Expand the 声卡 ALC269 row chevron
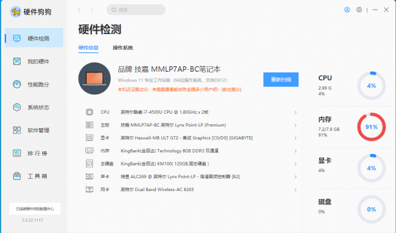This screenshot has width=396, height=233. click(x=295, y=177)
